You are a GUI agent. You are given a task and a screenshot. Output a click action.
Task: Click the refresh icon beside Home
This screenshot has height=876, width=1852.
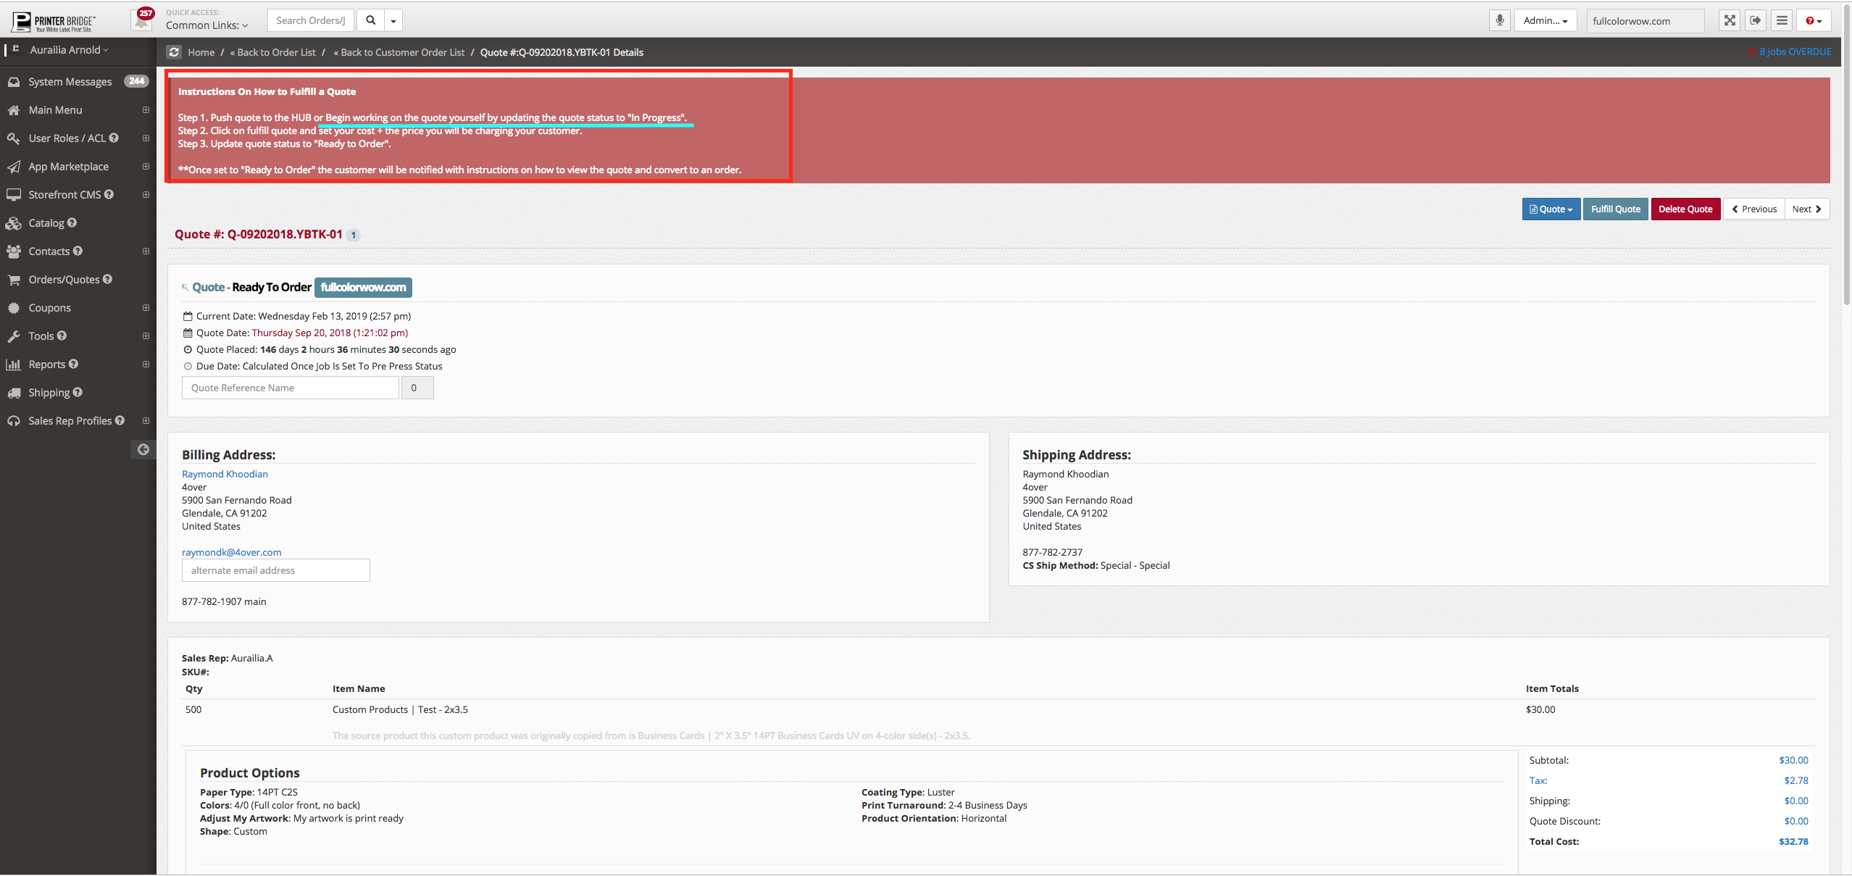[x=174, y=52]
